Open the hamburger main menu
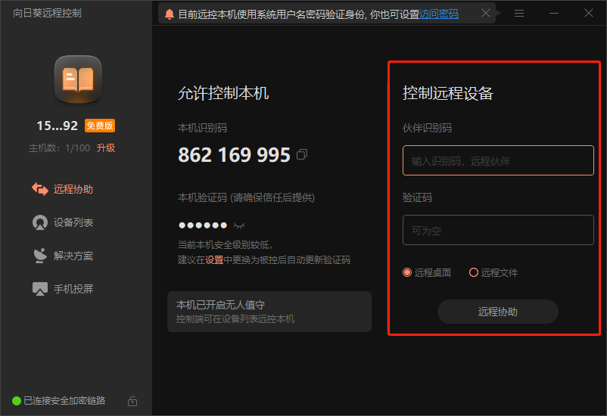This screenshot has width=607, height=416. (x=519, y=14)
